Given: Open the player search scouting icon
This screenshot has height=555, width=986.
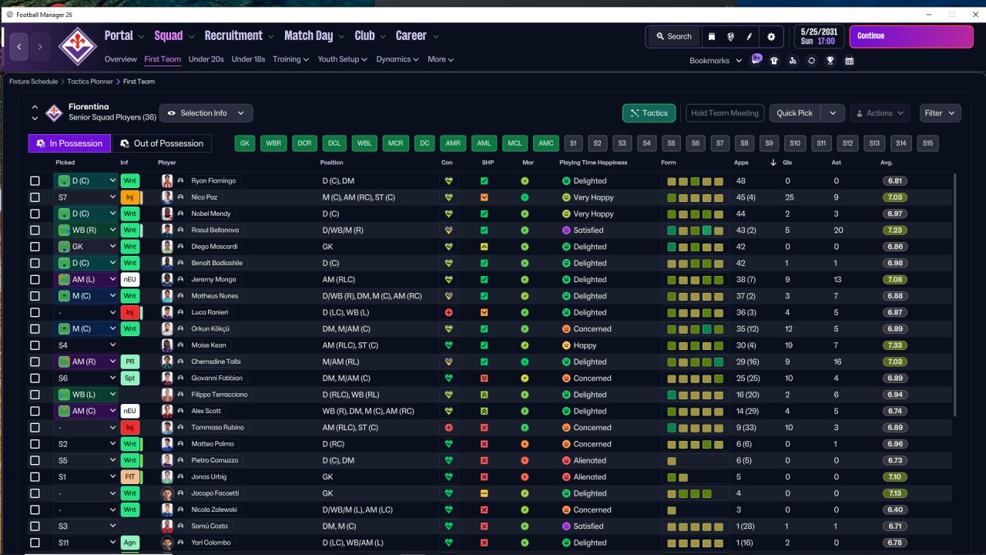Looking at the screenshot, I should pos(793,60).
